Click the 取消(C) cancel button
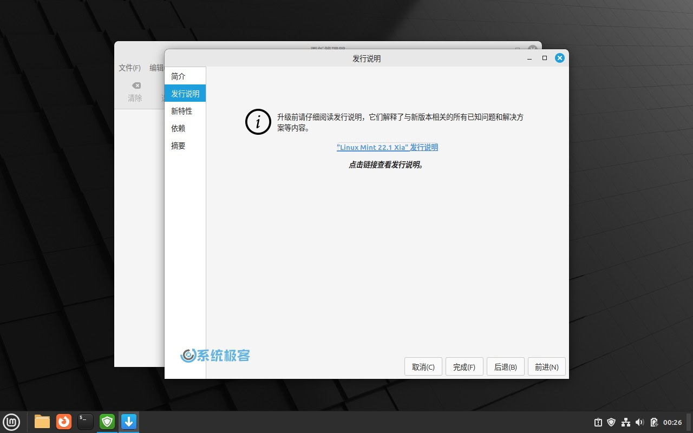Viewport: 693px width, 433px height. [423, 366]
